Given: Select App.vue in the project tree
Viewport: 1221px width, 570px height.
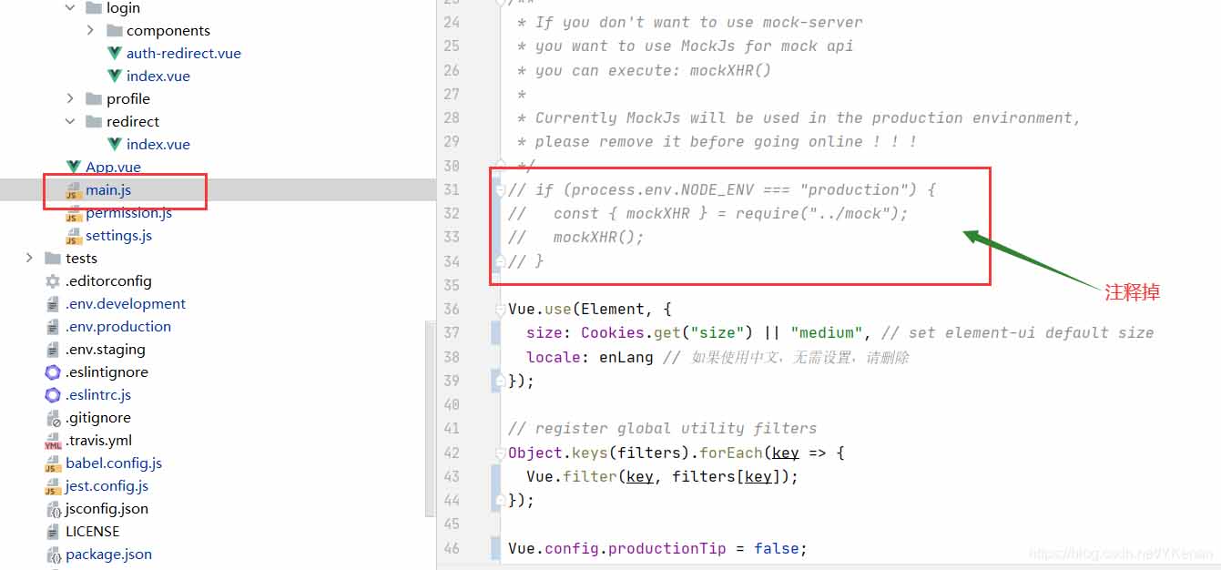Looking at the screenshot, I should point(113,168).
